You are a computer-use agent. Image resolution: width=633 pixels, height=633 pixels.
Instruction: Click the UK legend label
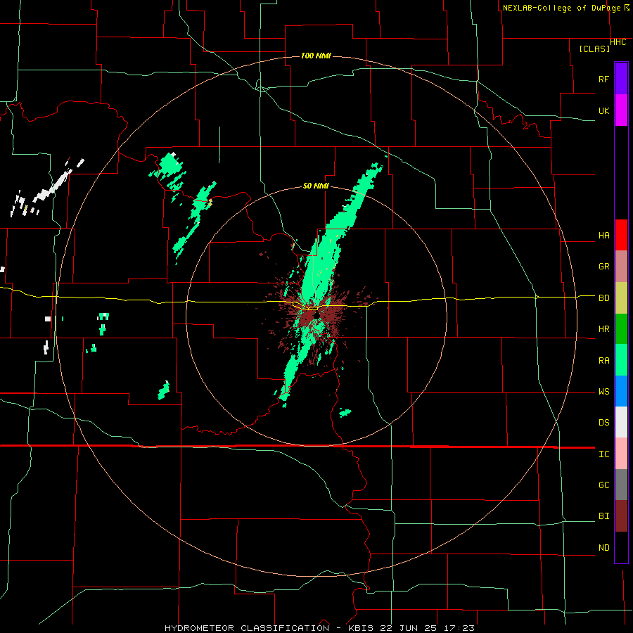click(x=603, y=110)
